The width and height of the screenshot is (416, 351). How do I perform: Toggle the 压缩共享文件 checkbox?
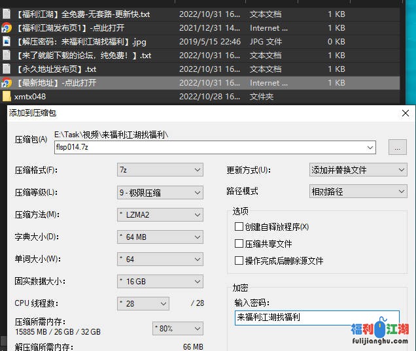(x=239, y=244)
